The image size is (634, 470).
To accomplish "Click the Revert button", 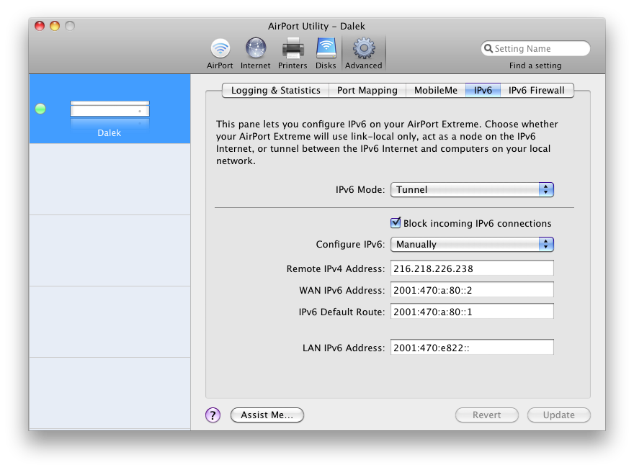I will click(487, 415).
